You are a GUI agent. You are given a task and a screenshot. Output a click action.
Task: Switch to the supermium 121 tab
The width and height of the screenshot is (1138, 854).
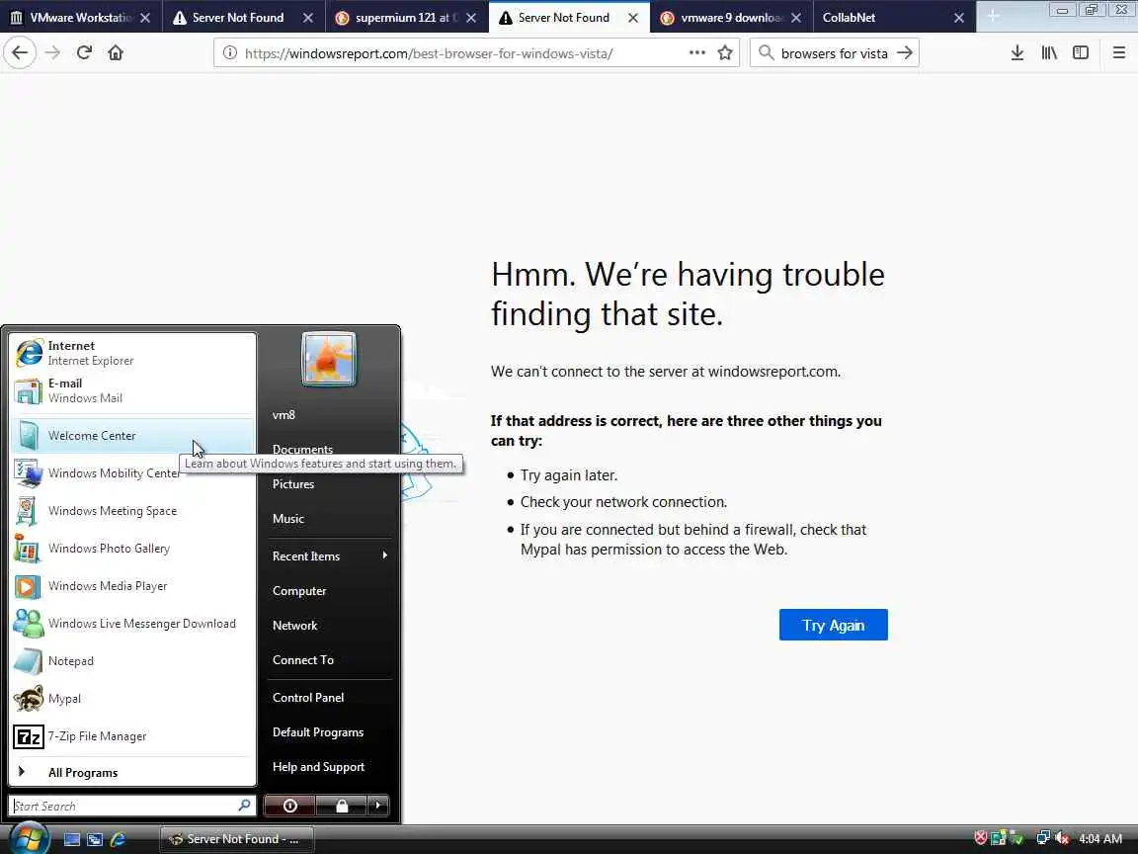[x=407, y=18]
